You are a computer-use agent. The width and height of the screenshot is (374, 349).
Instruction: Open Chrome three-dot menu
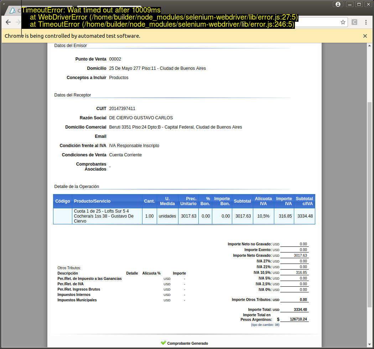pos(366,22)
